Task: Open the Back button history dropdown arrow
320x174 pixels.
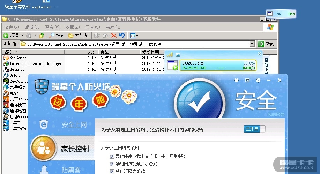Action: (22, 36)
